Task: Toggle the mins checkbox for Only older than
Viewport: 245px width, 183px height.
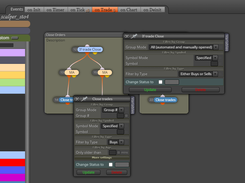Action: [119, 152]
